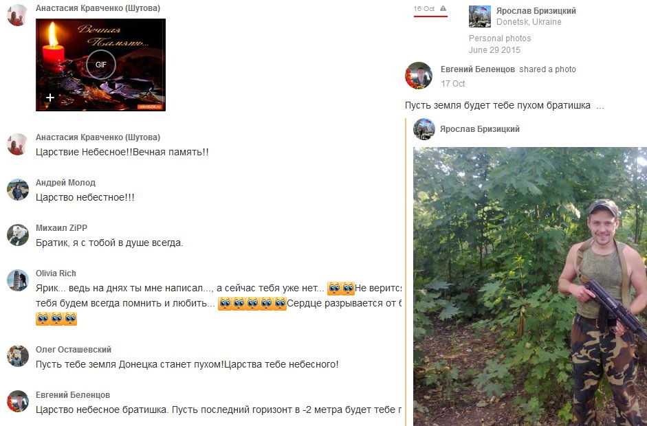Open Михаил ZiPP's dog avatar
This screenshot has width=647, height=426.
(17, 235)
